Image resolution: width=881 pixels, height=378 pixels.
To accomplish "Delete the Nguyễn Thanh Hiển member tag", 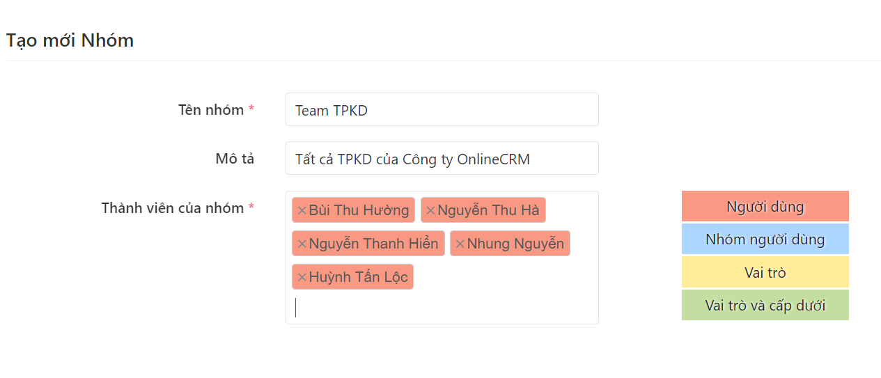I will tap(302, 244).
